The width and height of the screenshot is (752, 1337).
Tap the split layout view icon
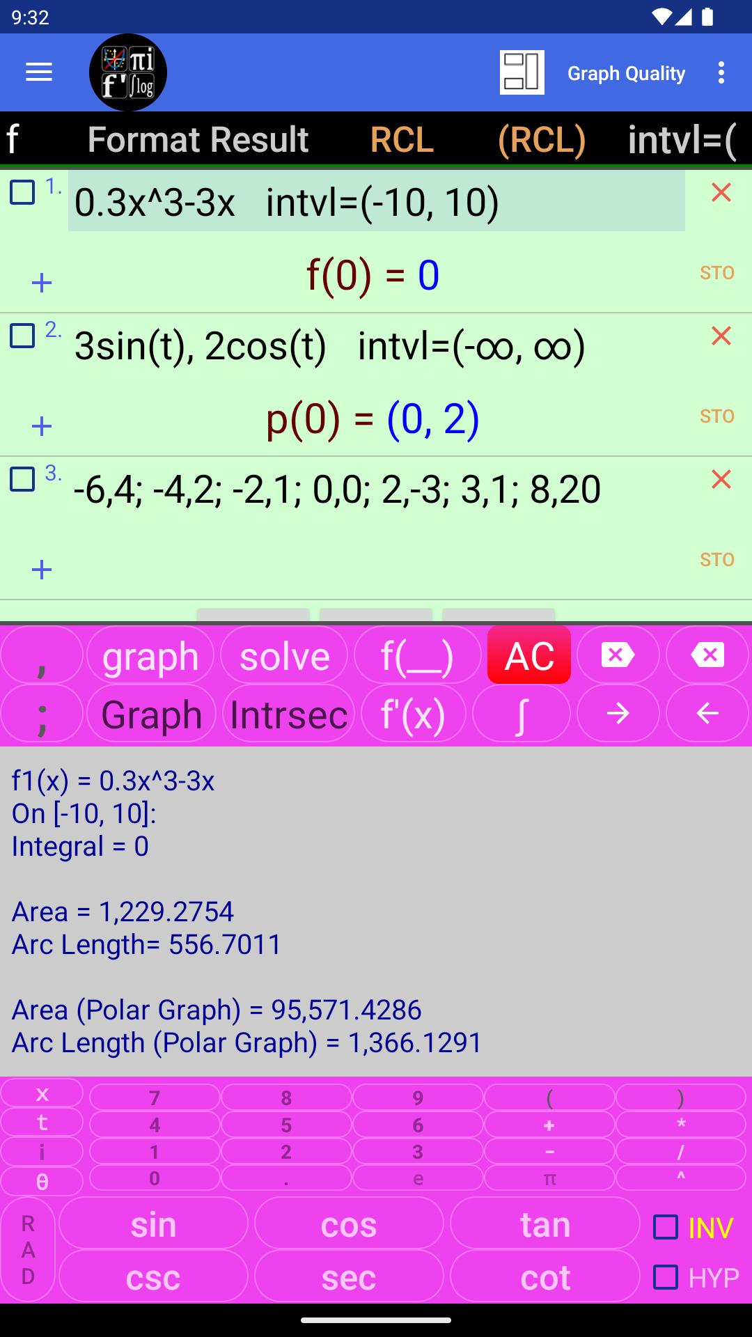[x=522, y=72]
